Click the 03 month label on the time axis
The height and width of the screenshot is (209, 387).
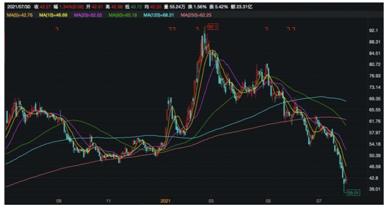211,201
